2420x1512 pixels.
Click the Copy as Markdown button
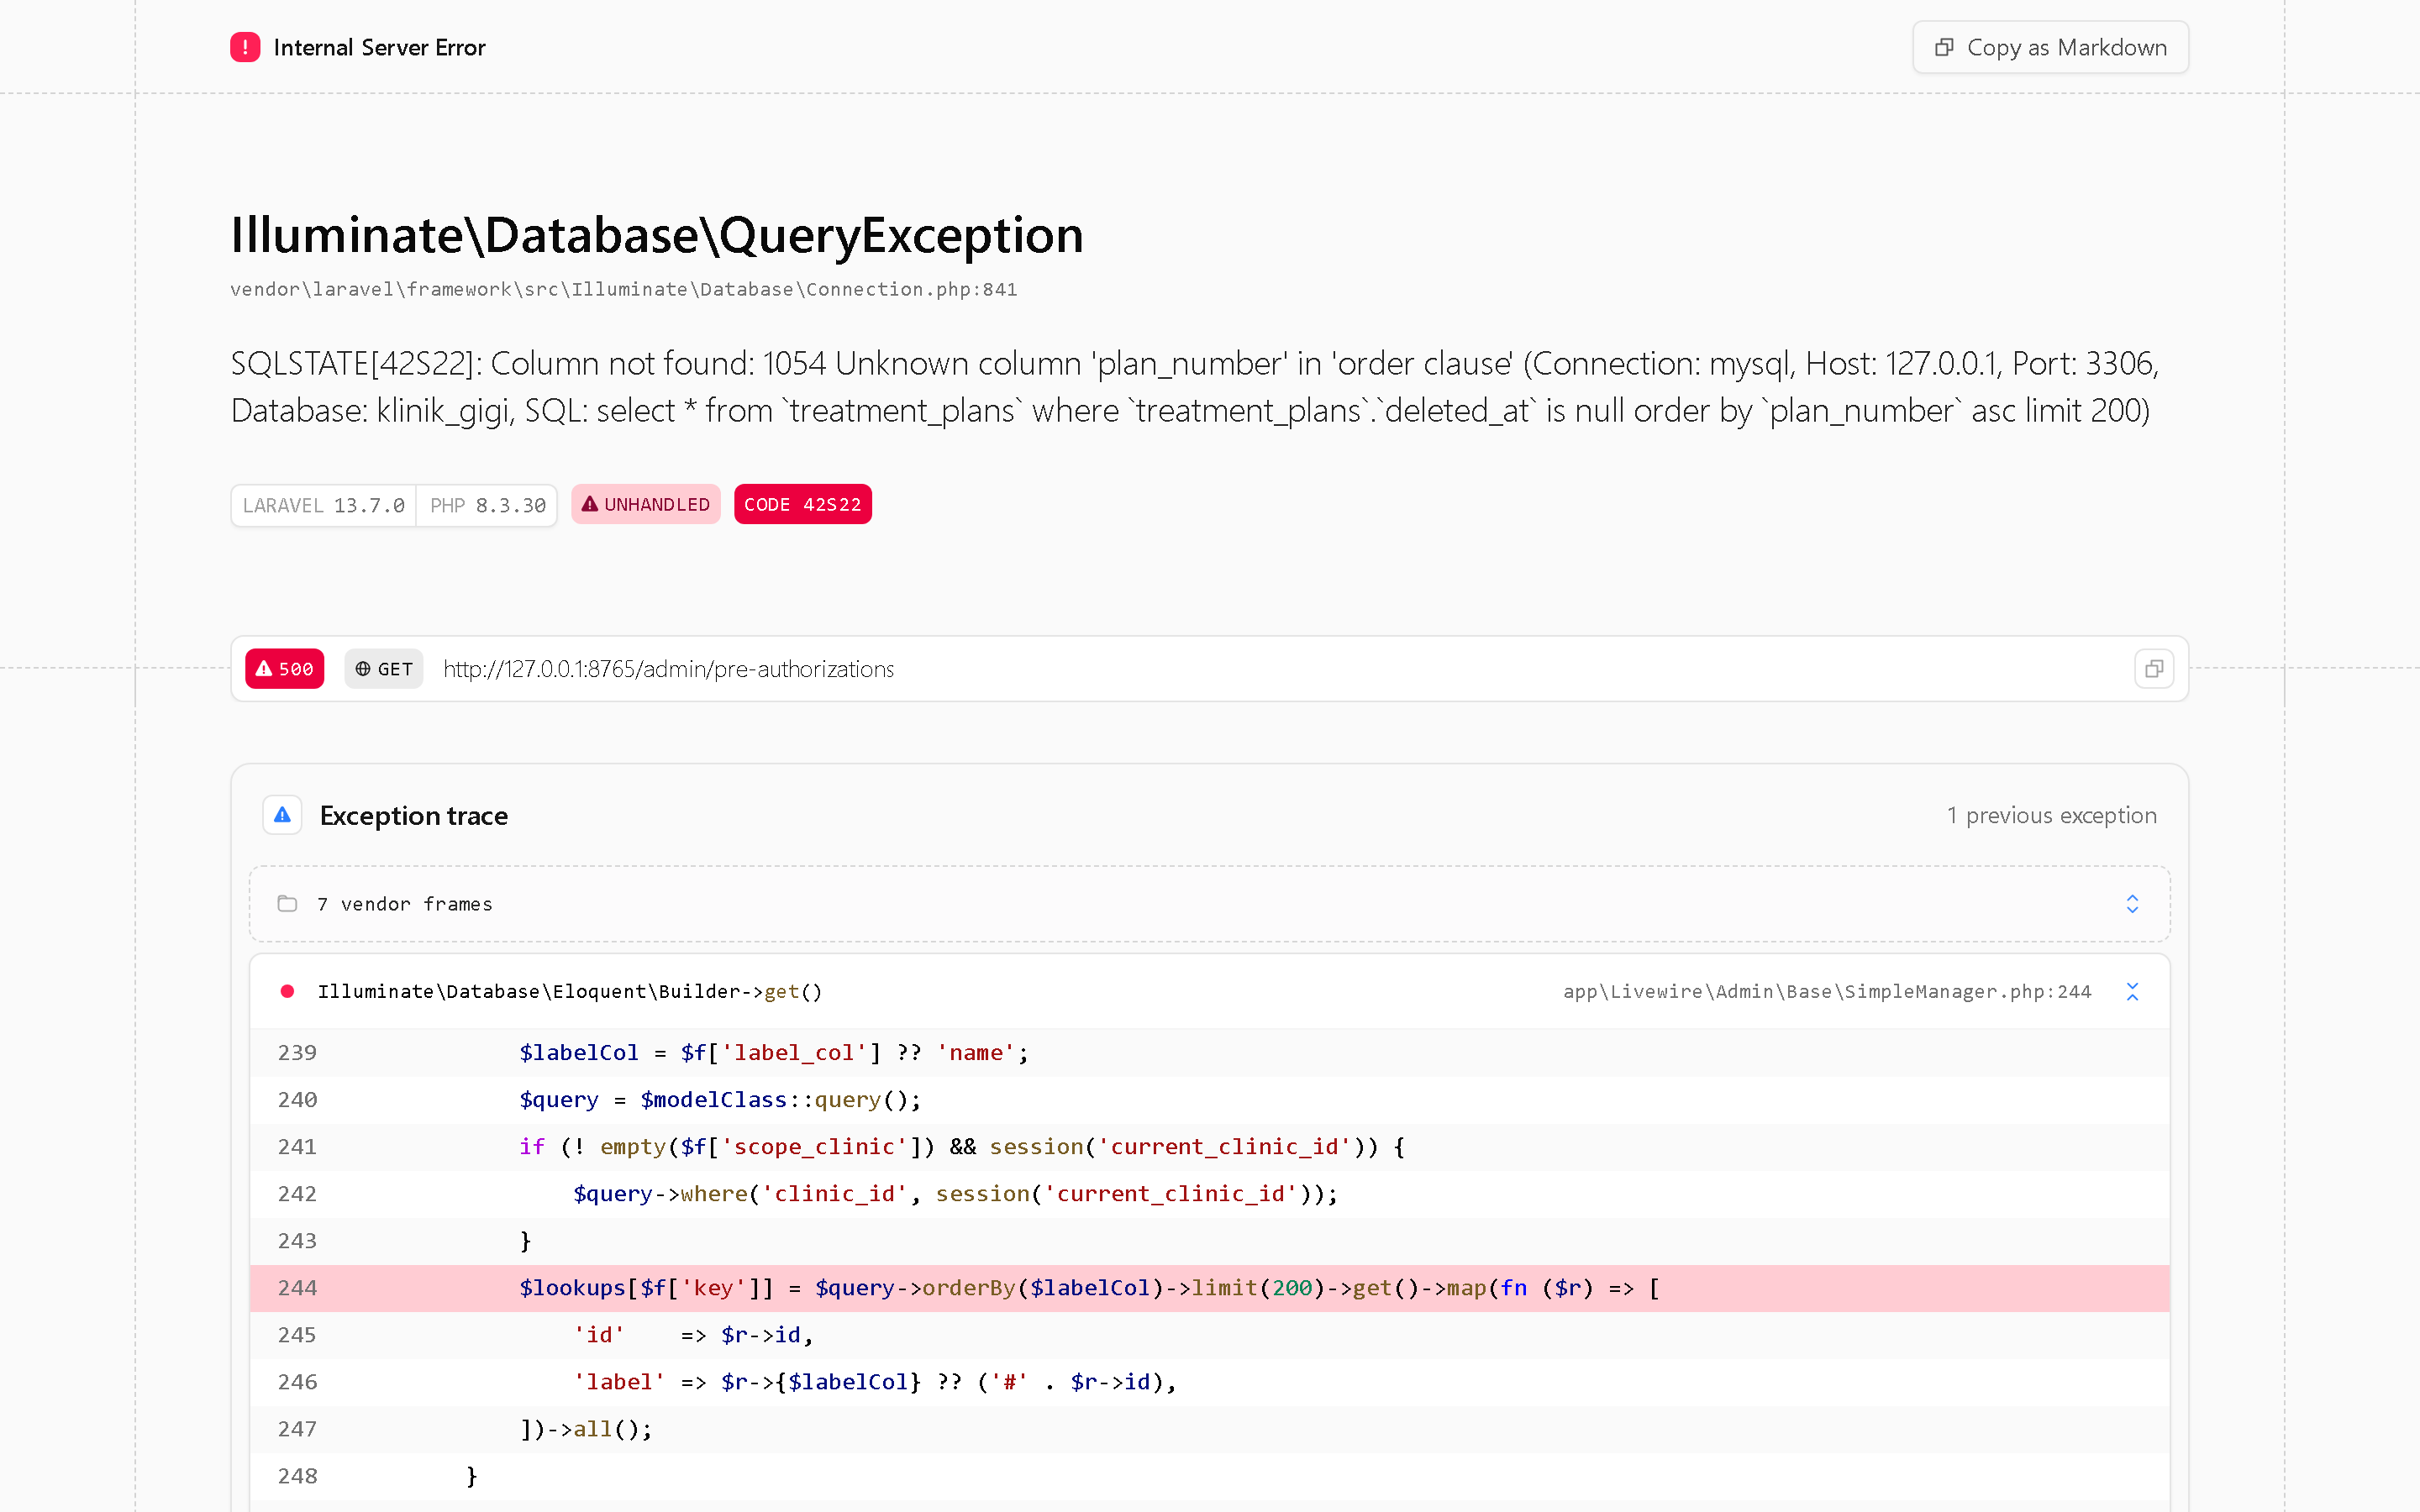tap(2050, 47)
